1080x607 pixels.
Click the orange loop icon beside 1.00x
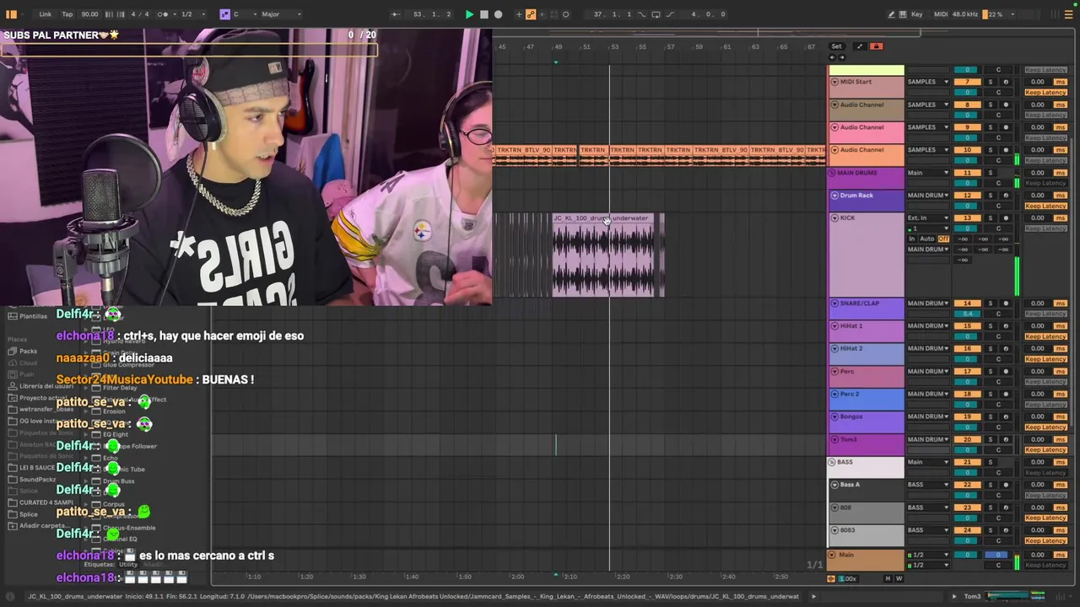click(x=831, y=578)
